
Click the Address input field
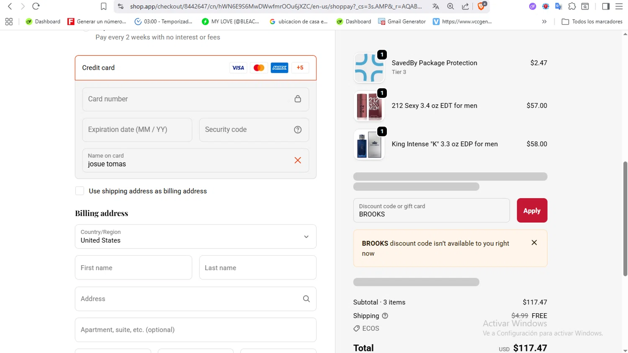point(196,299)
